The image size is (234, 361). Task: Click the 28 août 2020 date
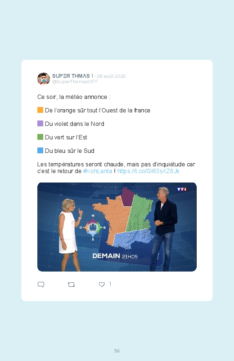pos(111,76)
